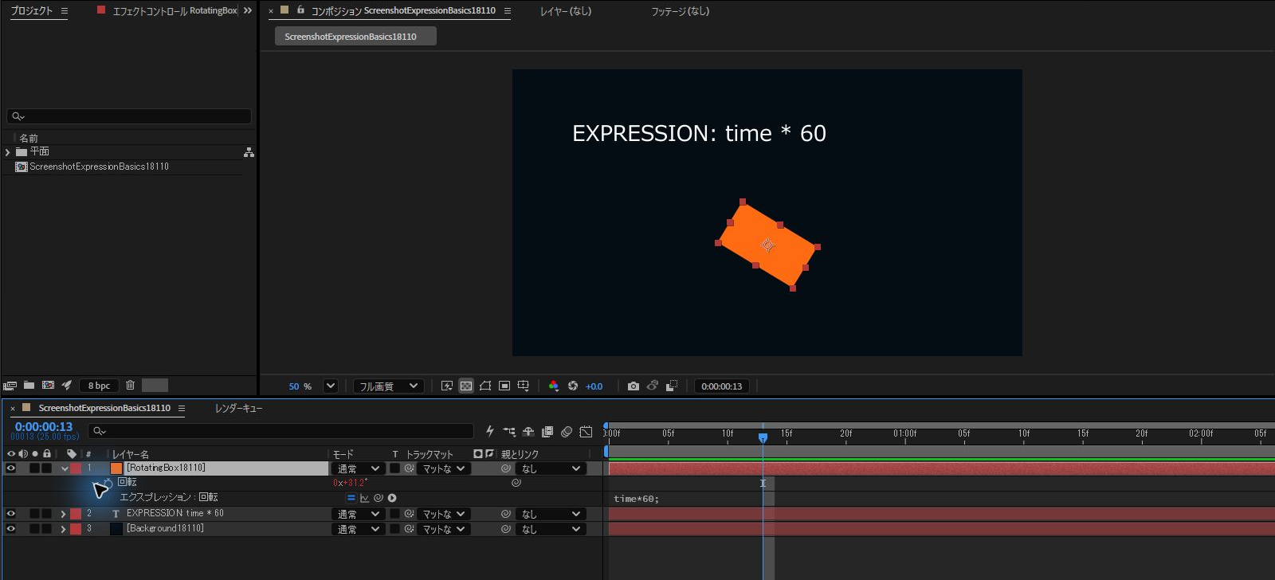Toggle the enable expression equals switch
The height and width of the screenshot is (580, 1275).
click(351, 498)
